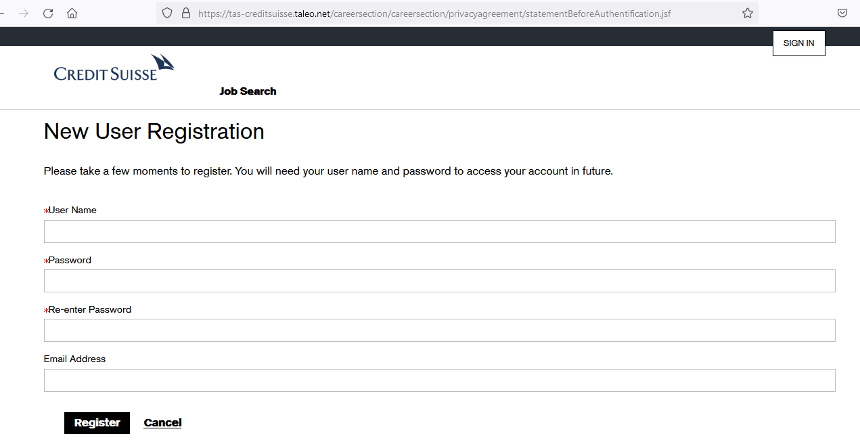Click into the Password input box
Screen dimensions: 860x444
(439, 281)
